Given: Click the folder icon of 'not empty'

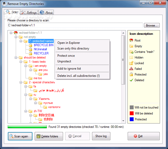Looking at the screenshot, I should coord(21,37).
